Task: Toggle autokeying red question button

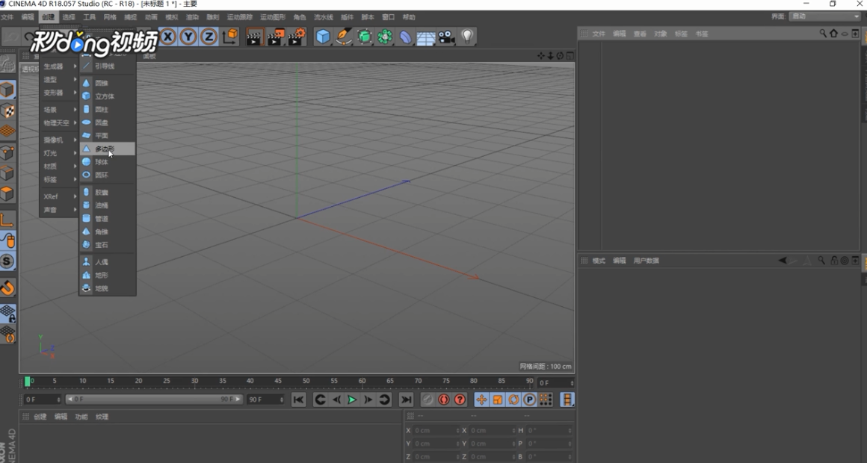Action: click(x=460, y=400)
